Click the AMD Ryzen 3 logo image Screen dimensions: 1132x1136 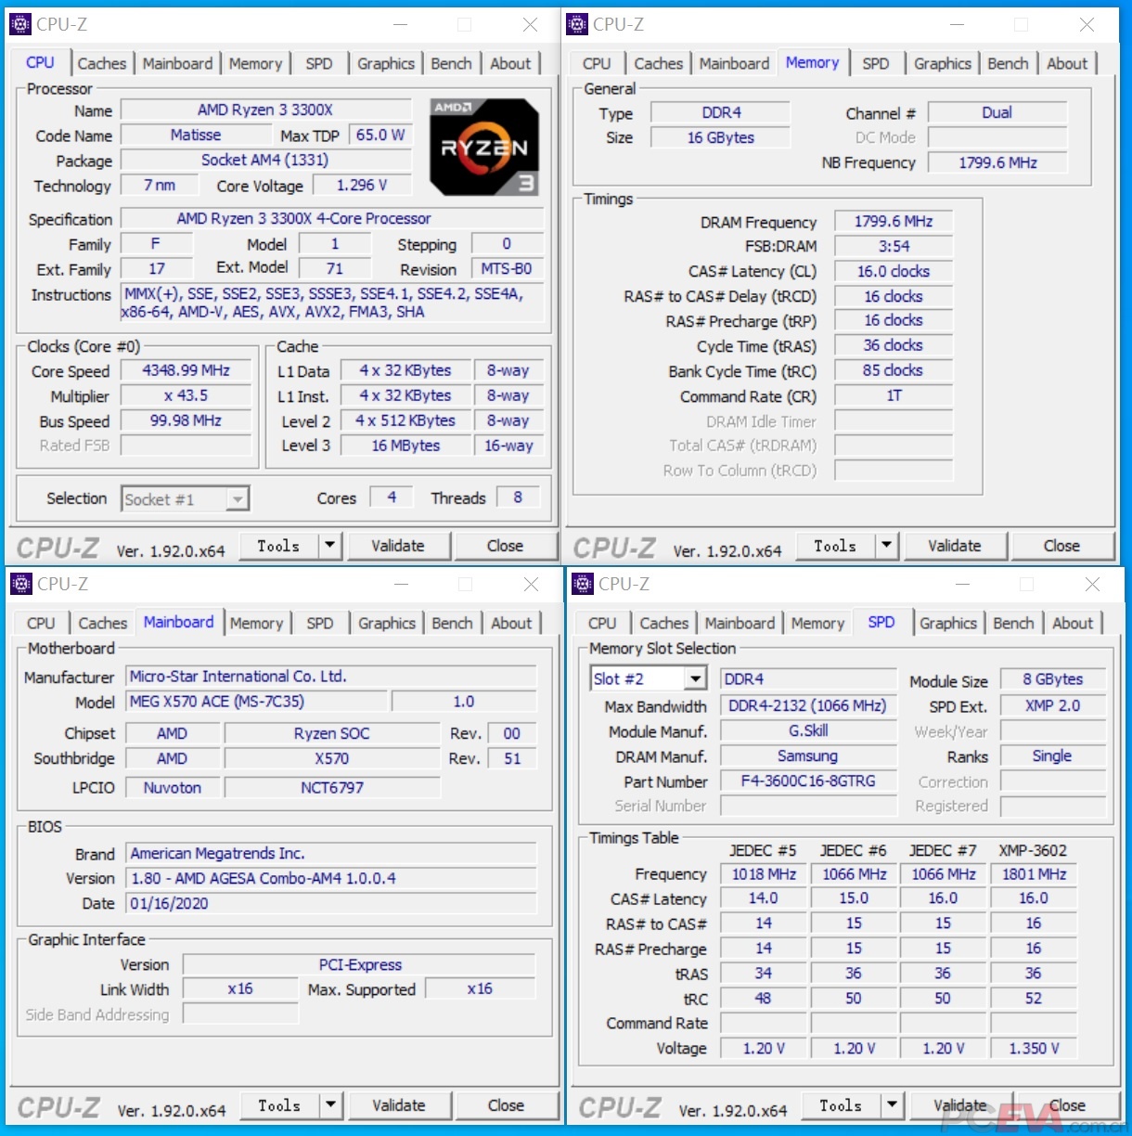pos(482,147)
